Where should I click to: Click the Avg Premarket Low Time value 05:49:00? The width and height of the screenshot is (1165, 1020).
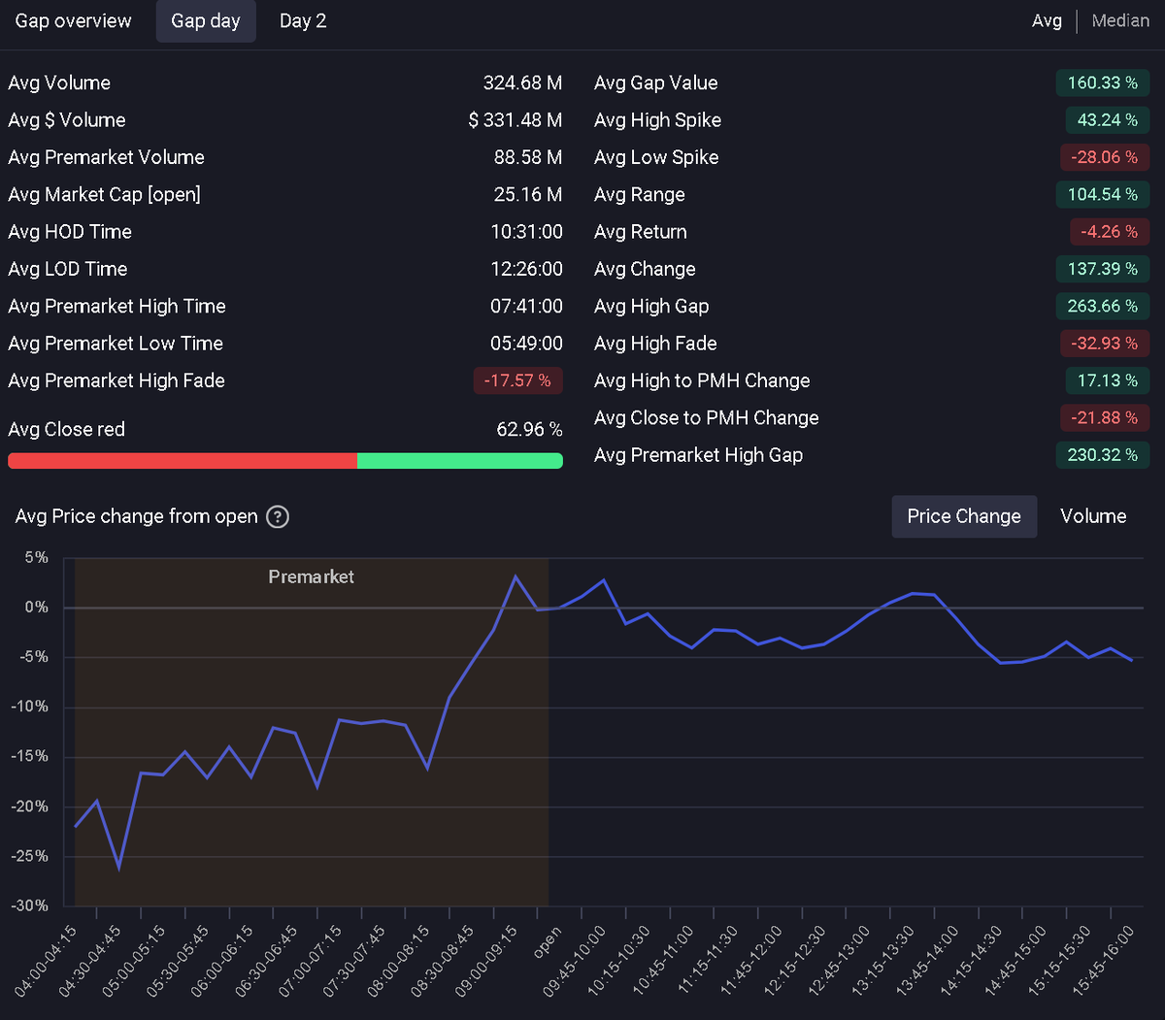tap(526, 344)
